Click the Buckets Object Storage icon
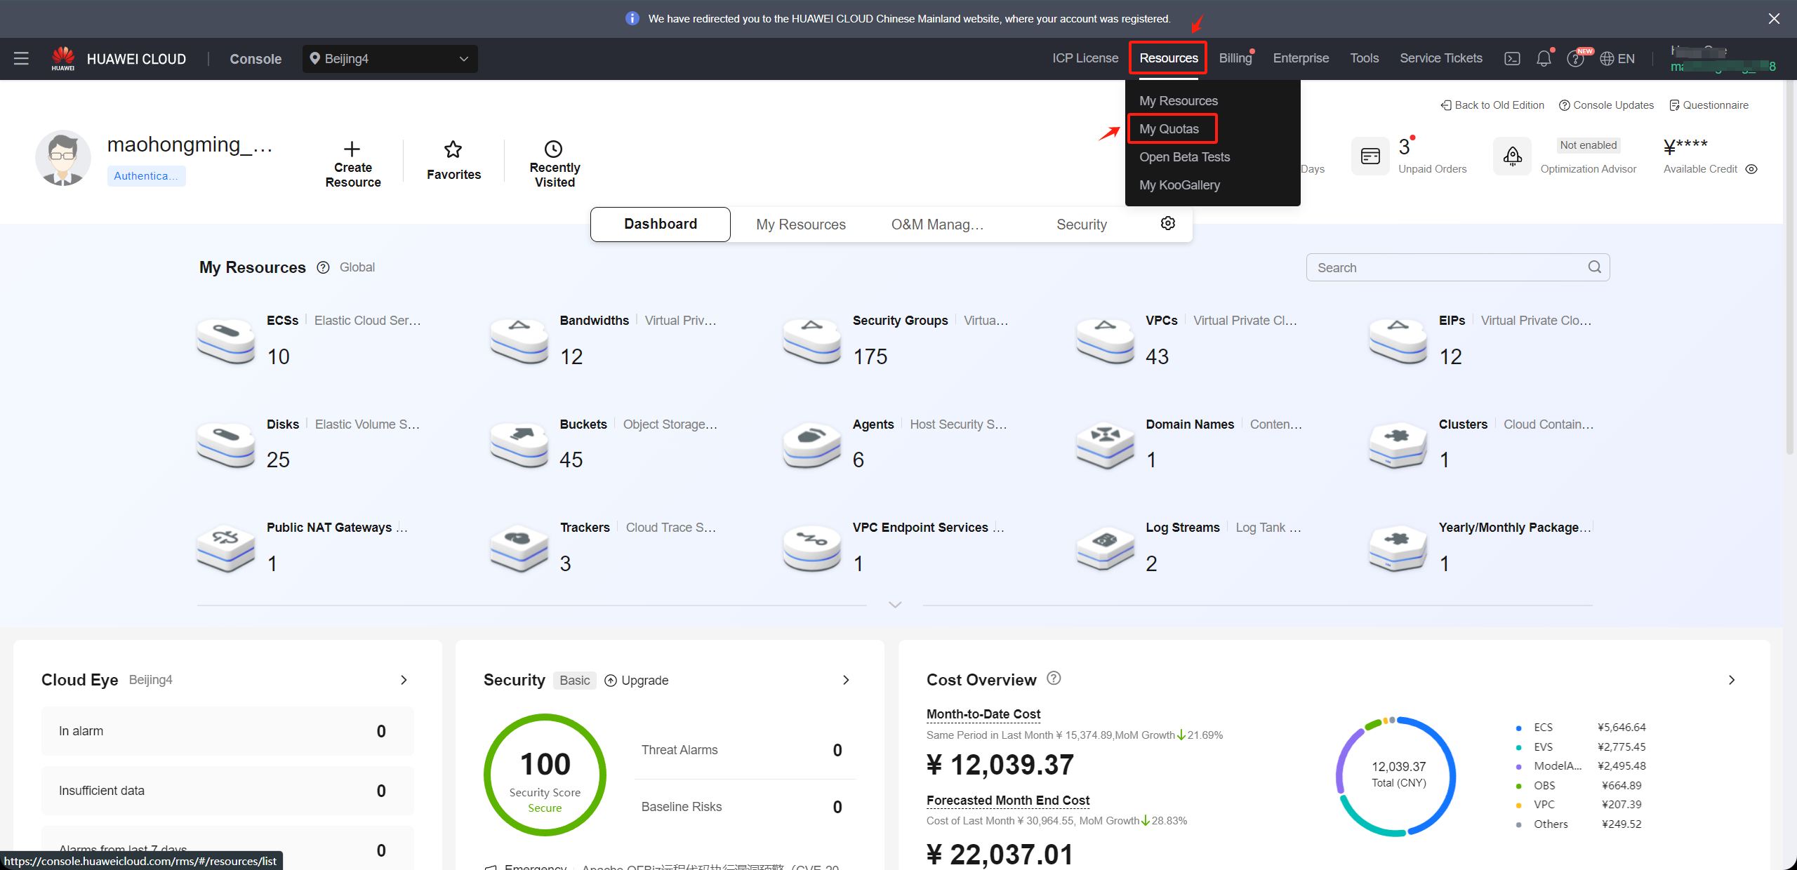Viewport: 1797px width, 870px height. point(516,441)
